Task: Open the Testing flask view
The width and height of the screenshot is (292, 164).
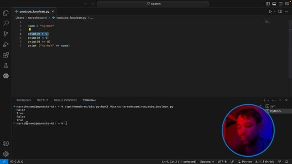Action: coord(6,65)
